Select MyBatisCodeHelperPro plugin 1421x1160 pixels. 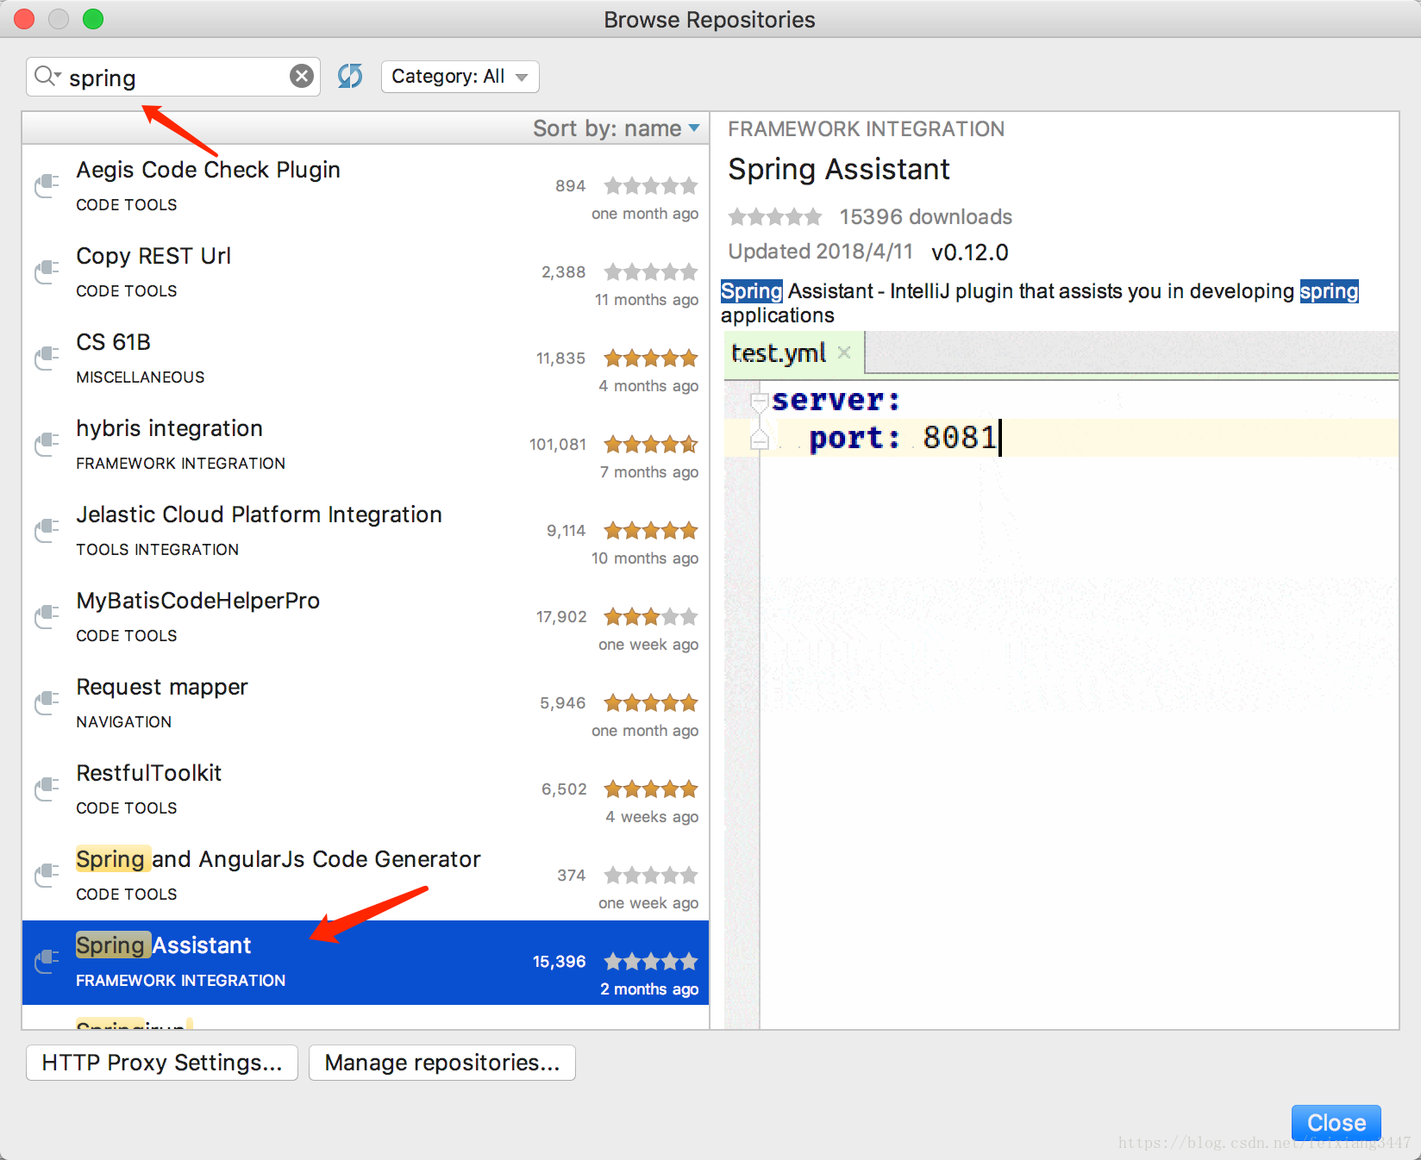pyautogui.click(x=366, y=618)
